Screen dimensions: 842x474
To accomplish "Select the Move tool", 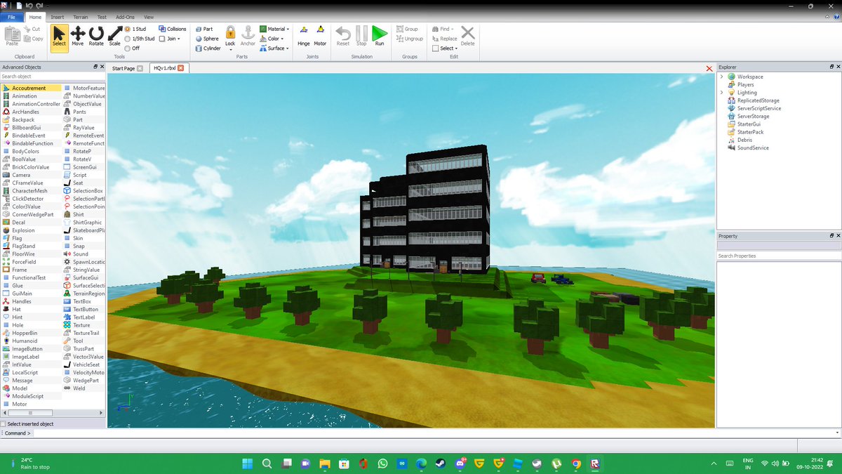I will pos(77,36).
